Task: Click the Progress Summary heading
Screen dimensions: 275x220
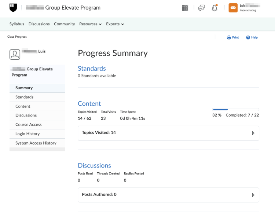Action: [x=113, y=53]
